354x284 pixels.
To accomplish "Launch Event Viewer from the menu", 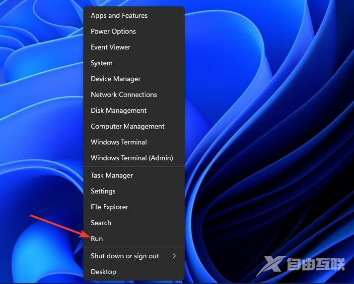I will click(x=111, y=47).
